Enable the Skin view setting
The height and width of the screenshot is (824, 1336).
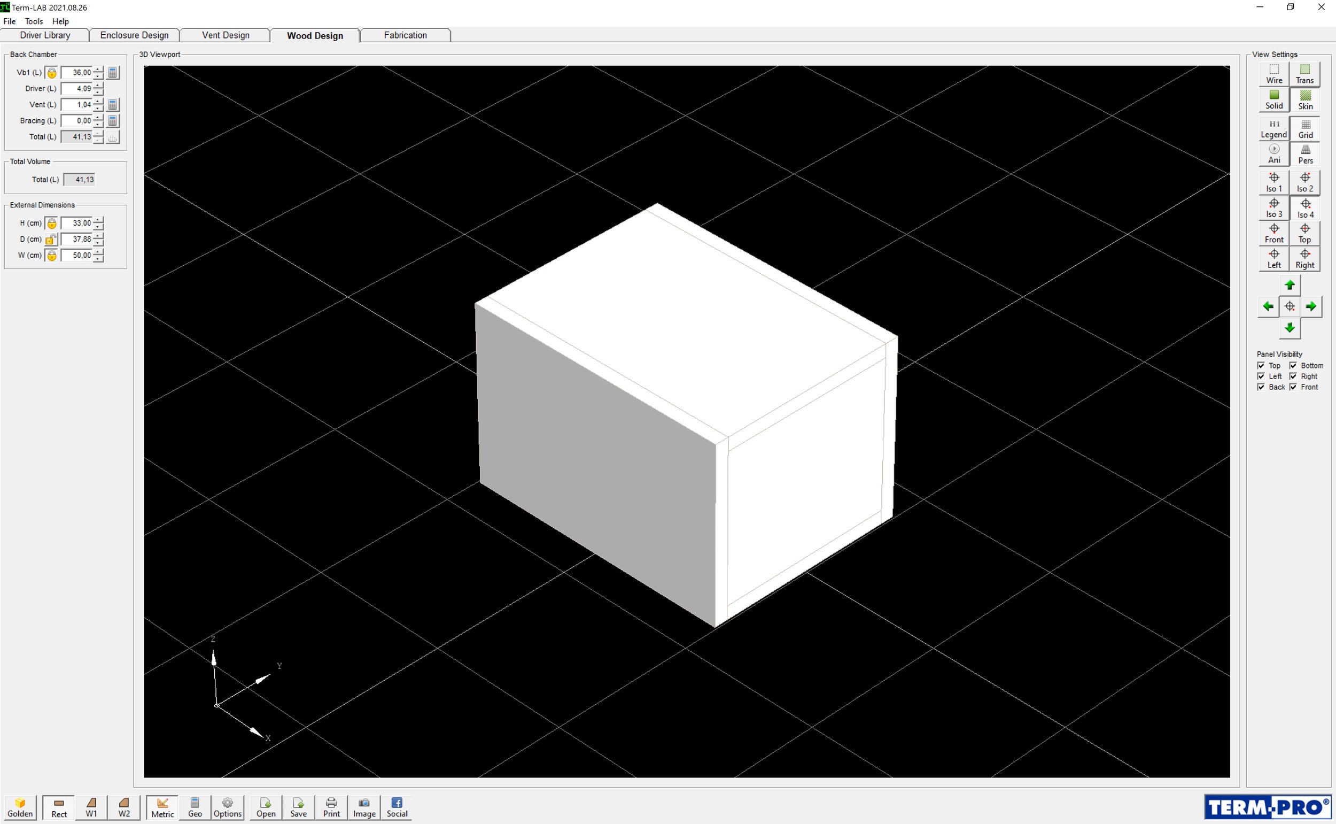(x=1306, y=101)
